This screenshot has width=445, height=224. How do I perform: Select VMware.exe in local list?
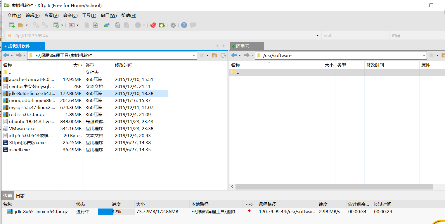tap(85, 128)
